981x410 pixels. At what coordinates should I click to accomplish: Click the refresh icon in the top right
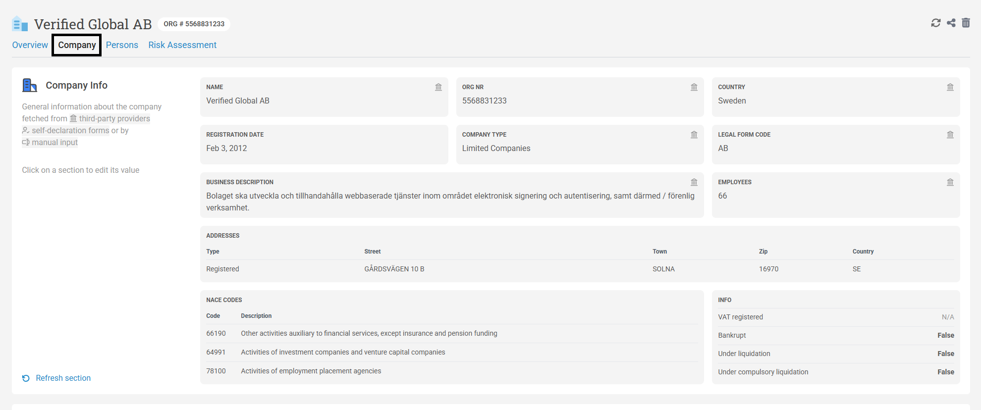pyautogui.click(x=936, y=23)
